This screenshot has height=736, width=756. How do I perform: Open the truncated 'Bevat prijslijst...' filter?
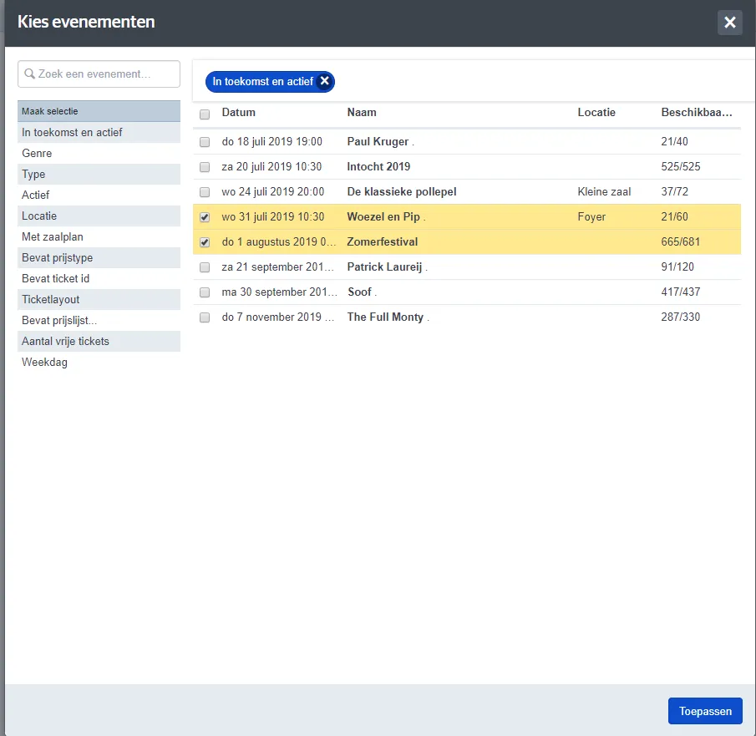coord(99,320)
